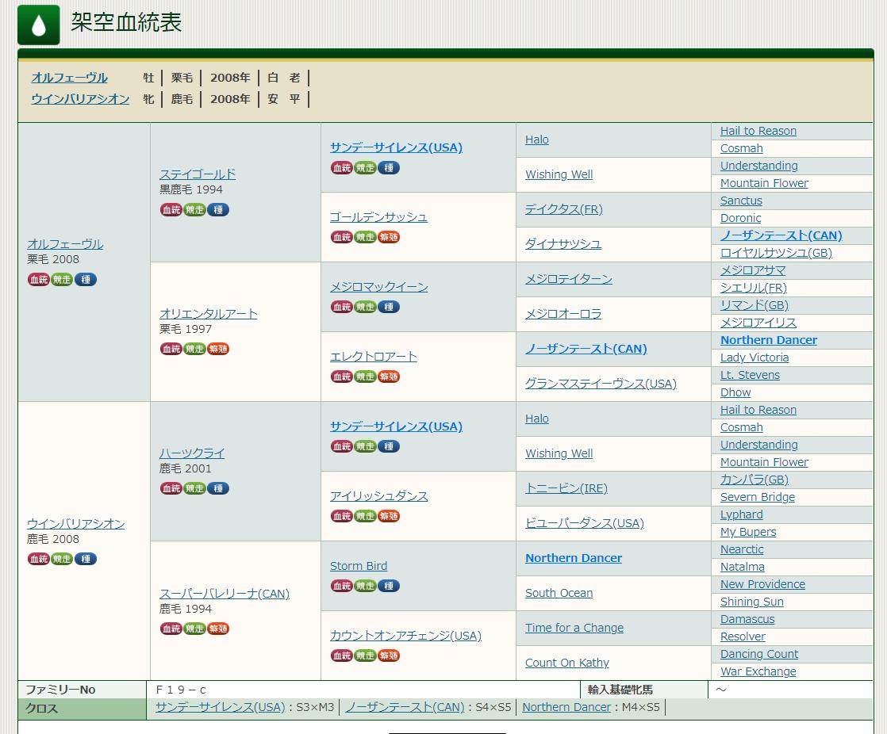887x734 pixels.
Task: Click the 種 badge under ハーツクライ
Action: tap(218, 489)
